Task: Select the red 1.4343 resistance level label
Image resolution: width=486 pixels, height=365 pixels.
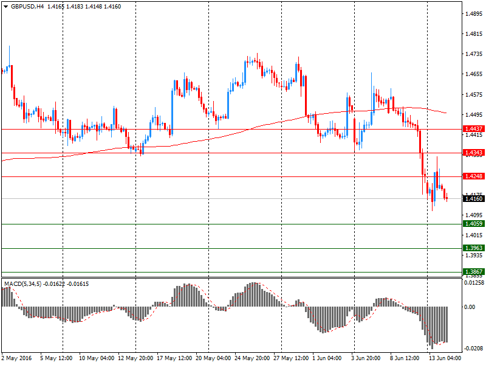Action: (473, 153)
